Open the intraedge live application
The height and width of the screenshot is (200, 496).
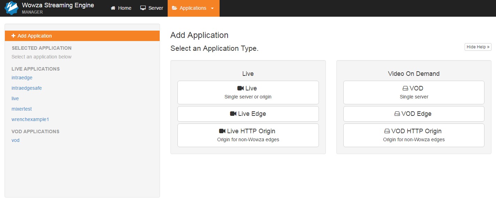[x=22, y=78]
